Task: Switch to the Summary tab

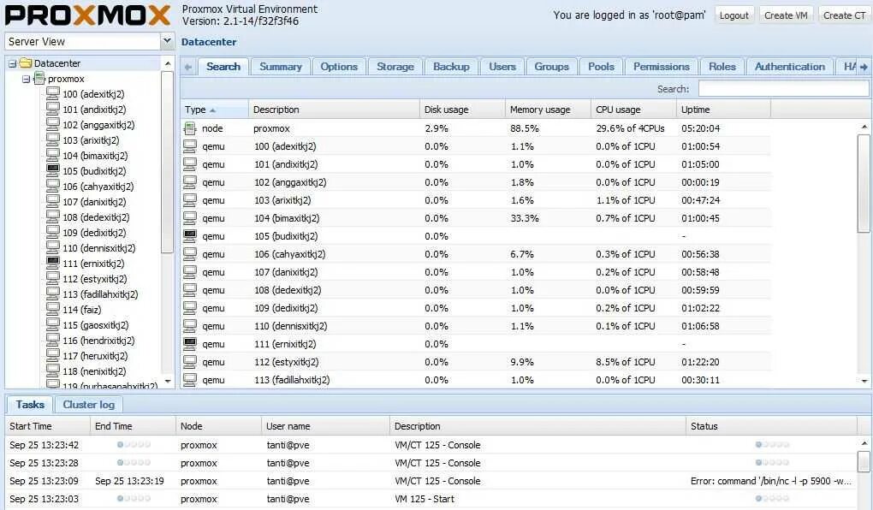Action: click(x=281, y=67)
